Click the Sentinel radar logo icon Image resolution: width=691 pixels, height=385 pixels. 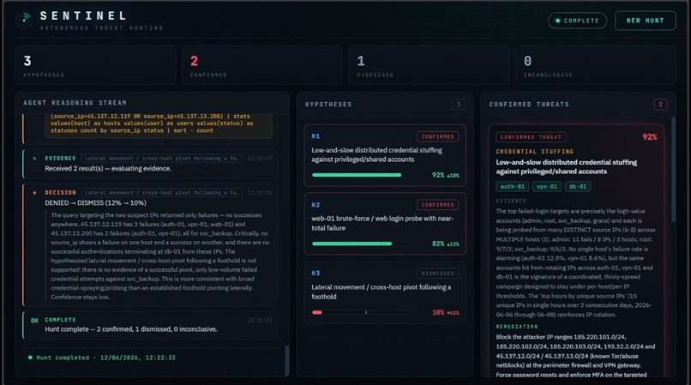pos(24,21)
